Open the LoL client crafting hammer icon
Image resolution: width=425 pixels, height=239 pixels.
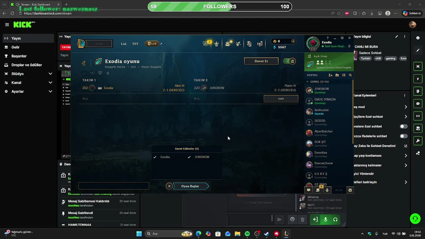coord(238,43)
